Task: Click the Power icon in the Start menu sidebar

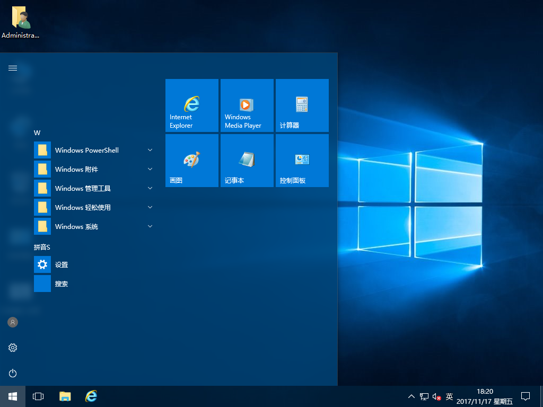Action: tap(12, 373)
